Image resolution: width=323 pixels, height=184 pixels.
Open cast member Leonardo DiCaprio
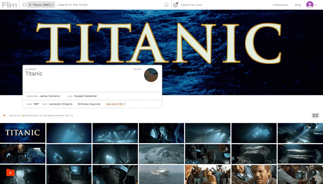61,104
